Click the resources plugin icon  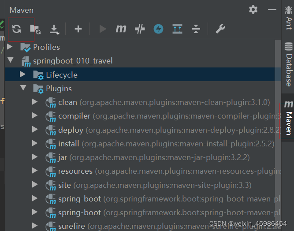tap(51, 171)
